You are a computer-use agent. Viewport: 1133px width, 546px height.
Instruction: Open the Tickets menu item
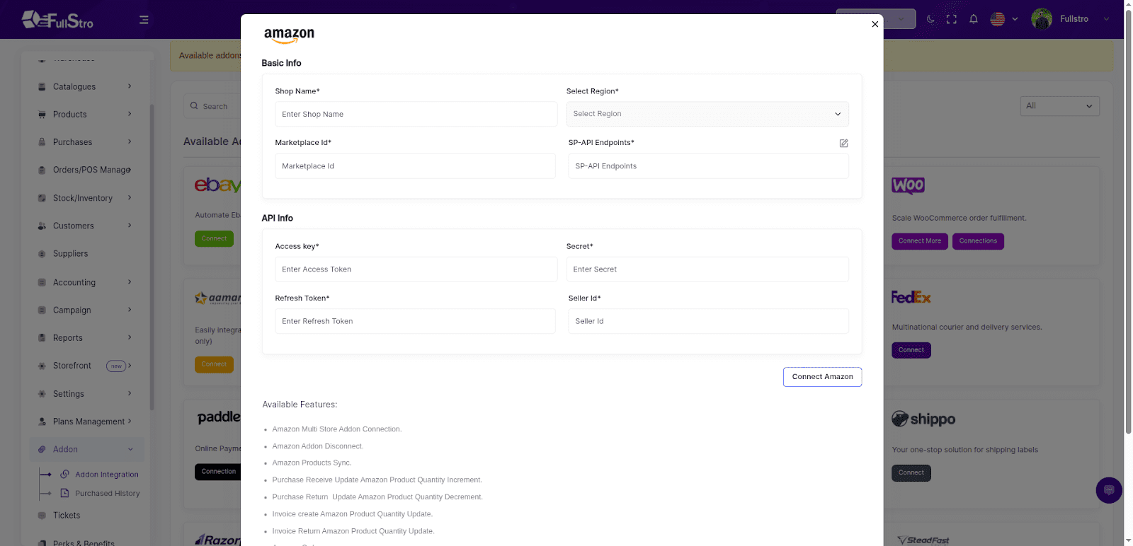pyautogui.click(x=67, y=516)
